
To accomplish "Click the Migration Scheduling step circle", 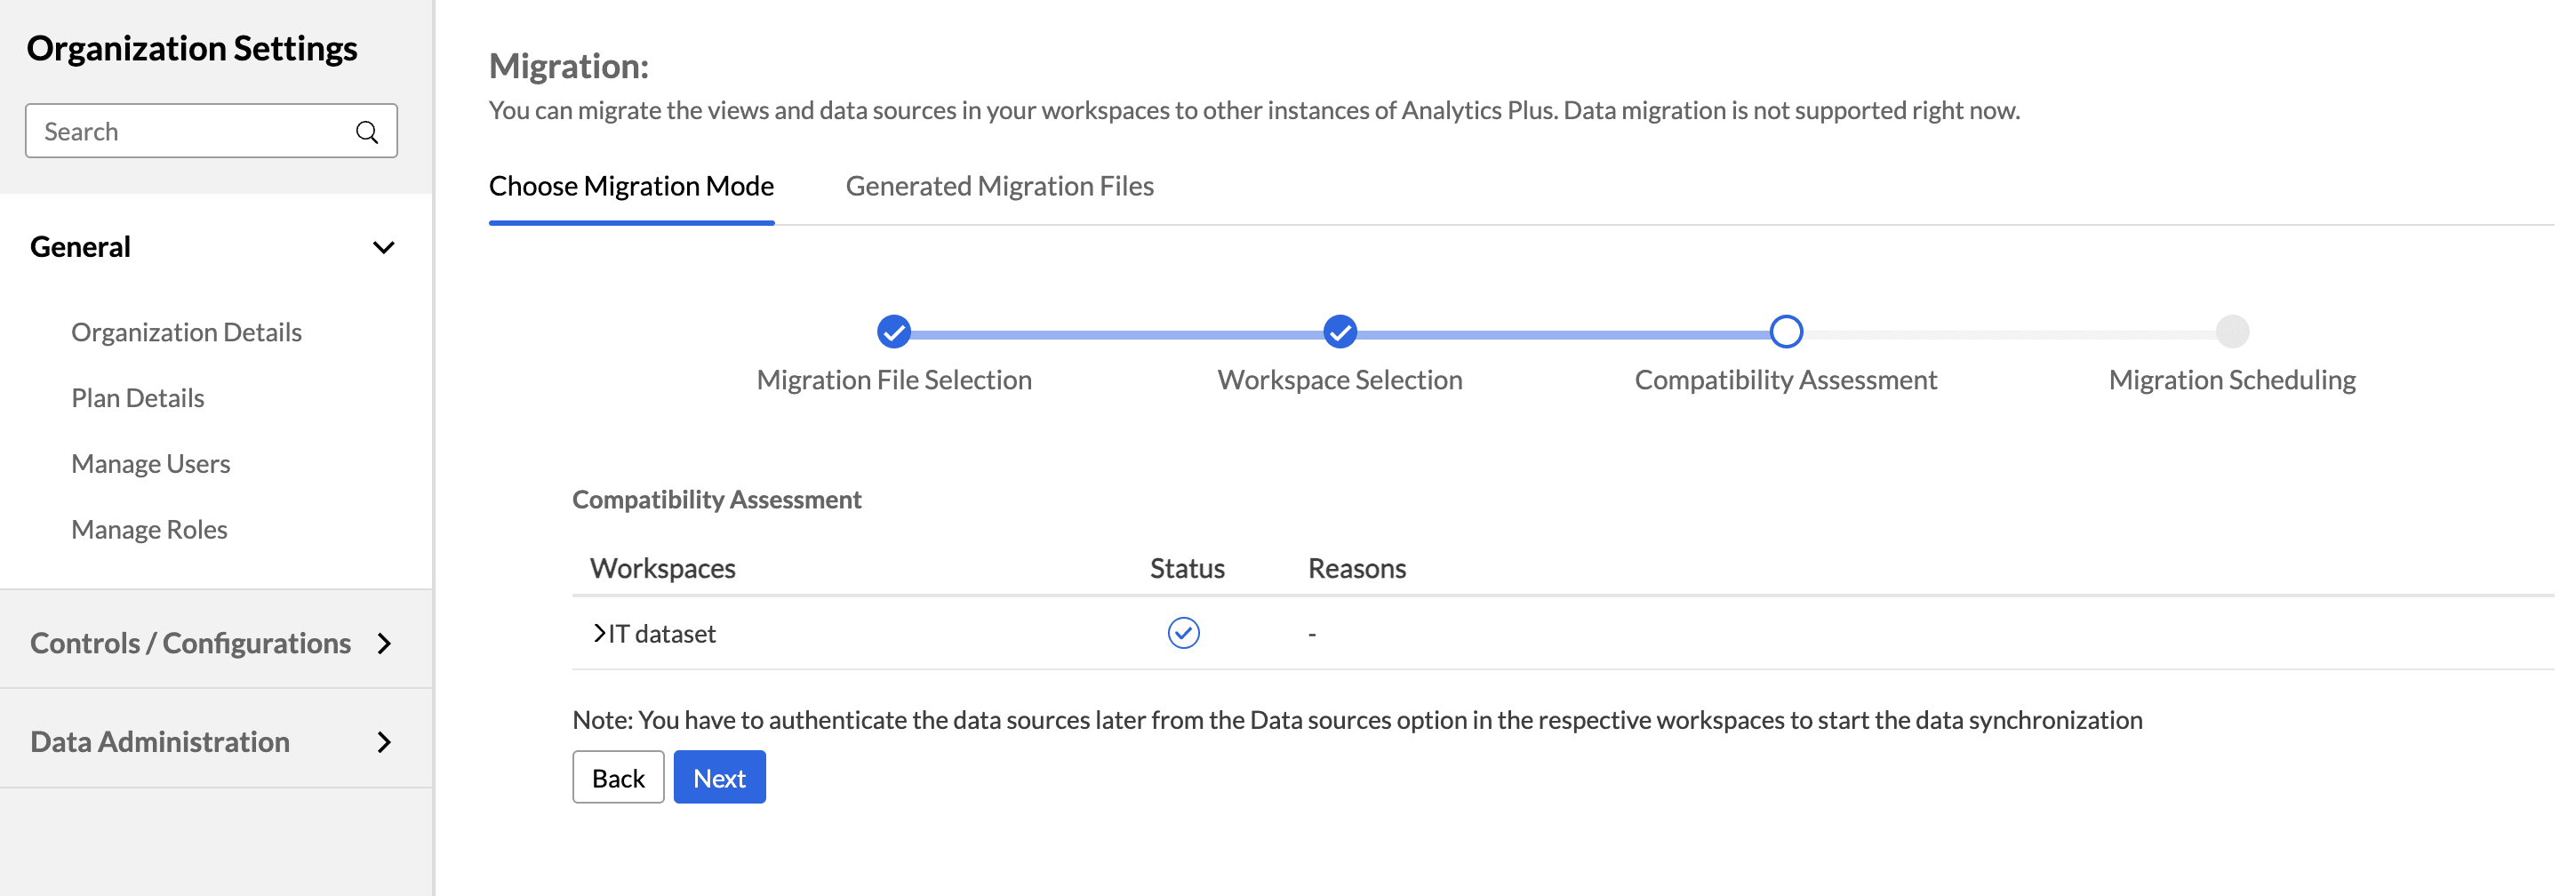I will (x=2231, y=331).
